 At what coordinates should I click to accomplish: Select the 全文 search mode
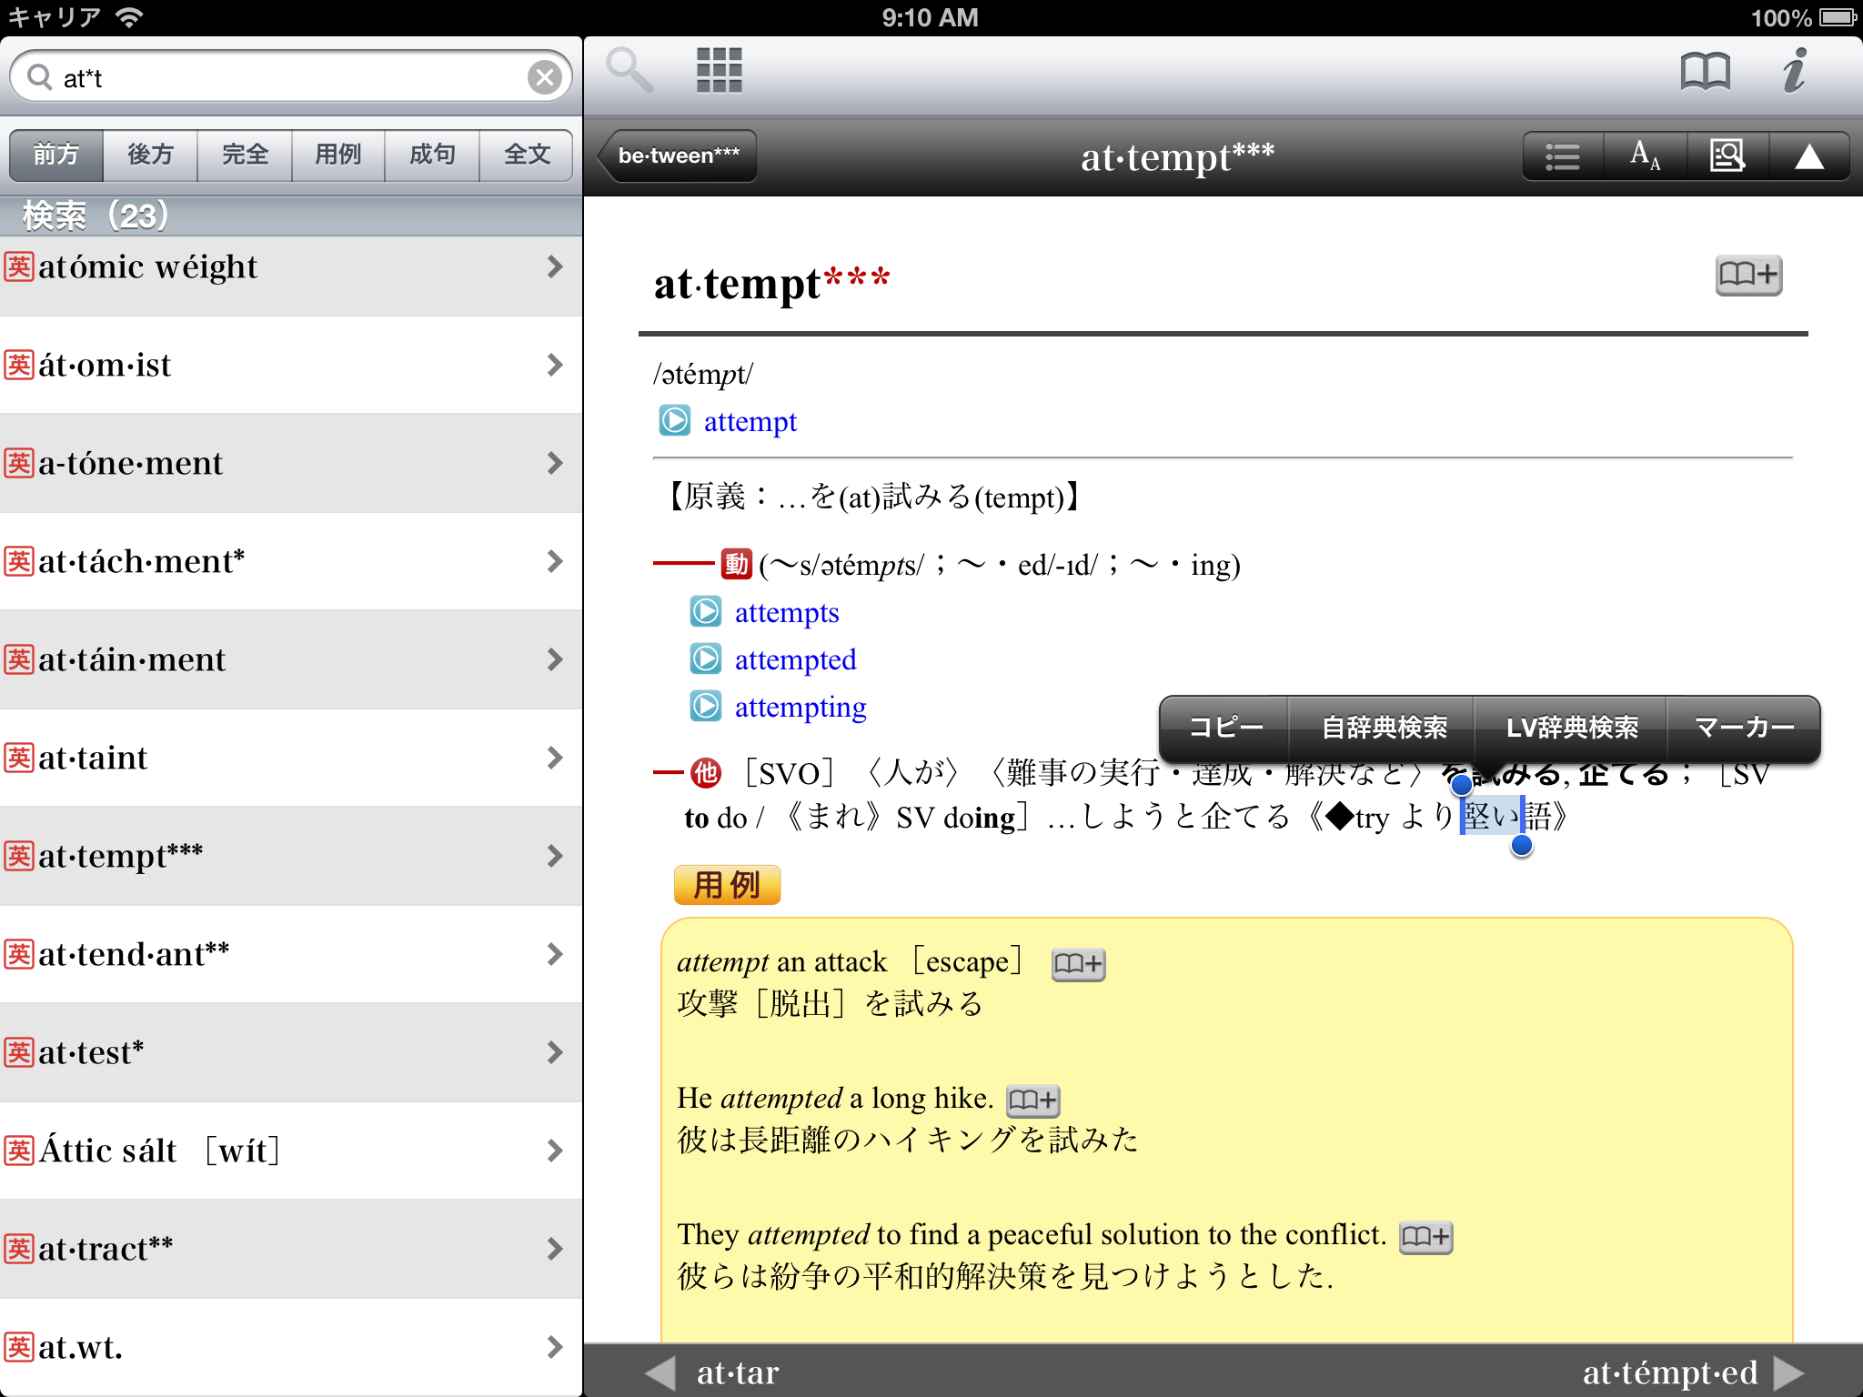pyautogui.click(x=527, y=155)
